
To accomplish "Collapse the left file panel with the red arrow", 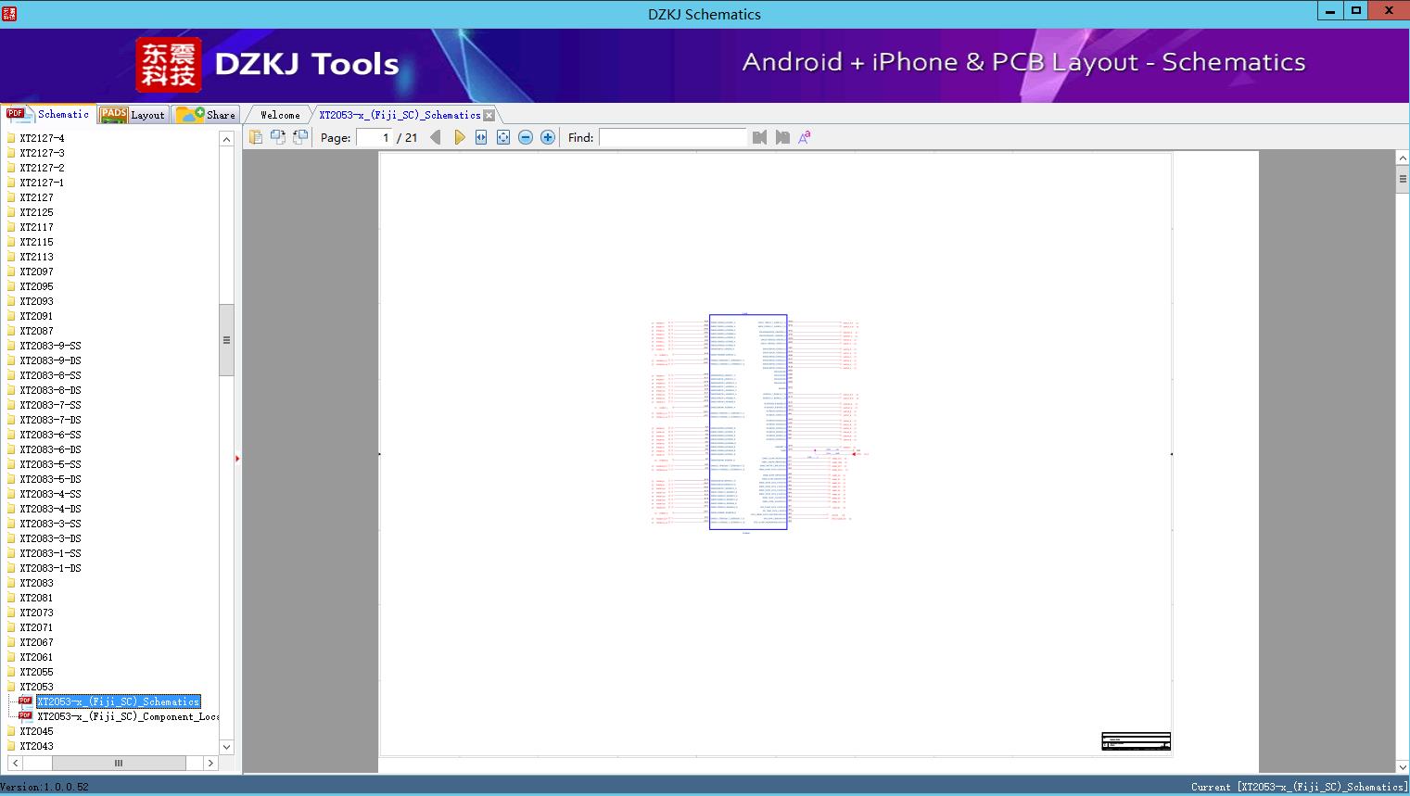I will pyautogui.click(x=237, y=459).
